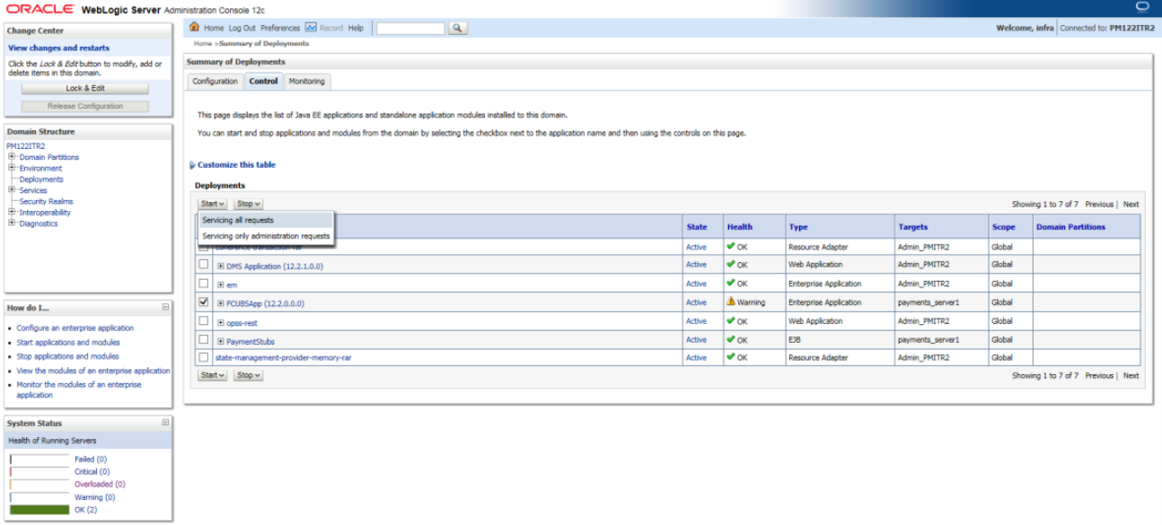
Task: Select all deployments with the header checkbox
Action: coord(204,226)
